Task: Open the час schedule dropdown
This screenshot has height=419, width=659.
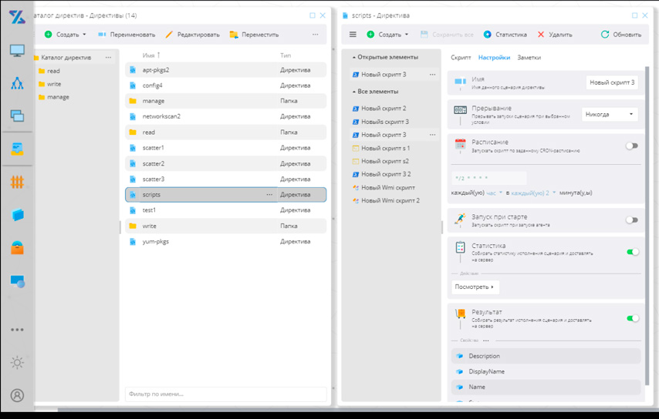Action: click(494, 193)
